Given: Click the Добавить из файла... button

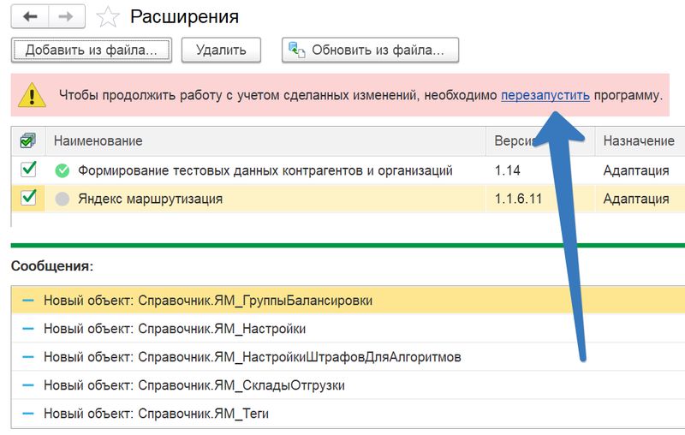Looking at the screenshot, I should (x=92, y=51).
